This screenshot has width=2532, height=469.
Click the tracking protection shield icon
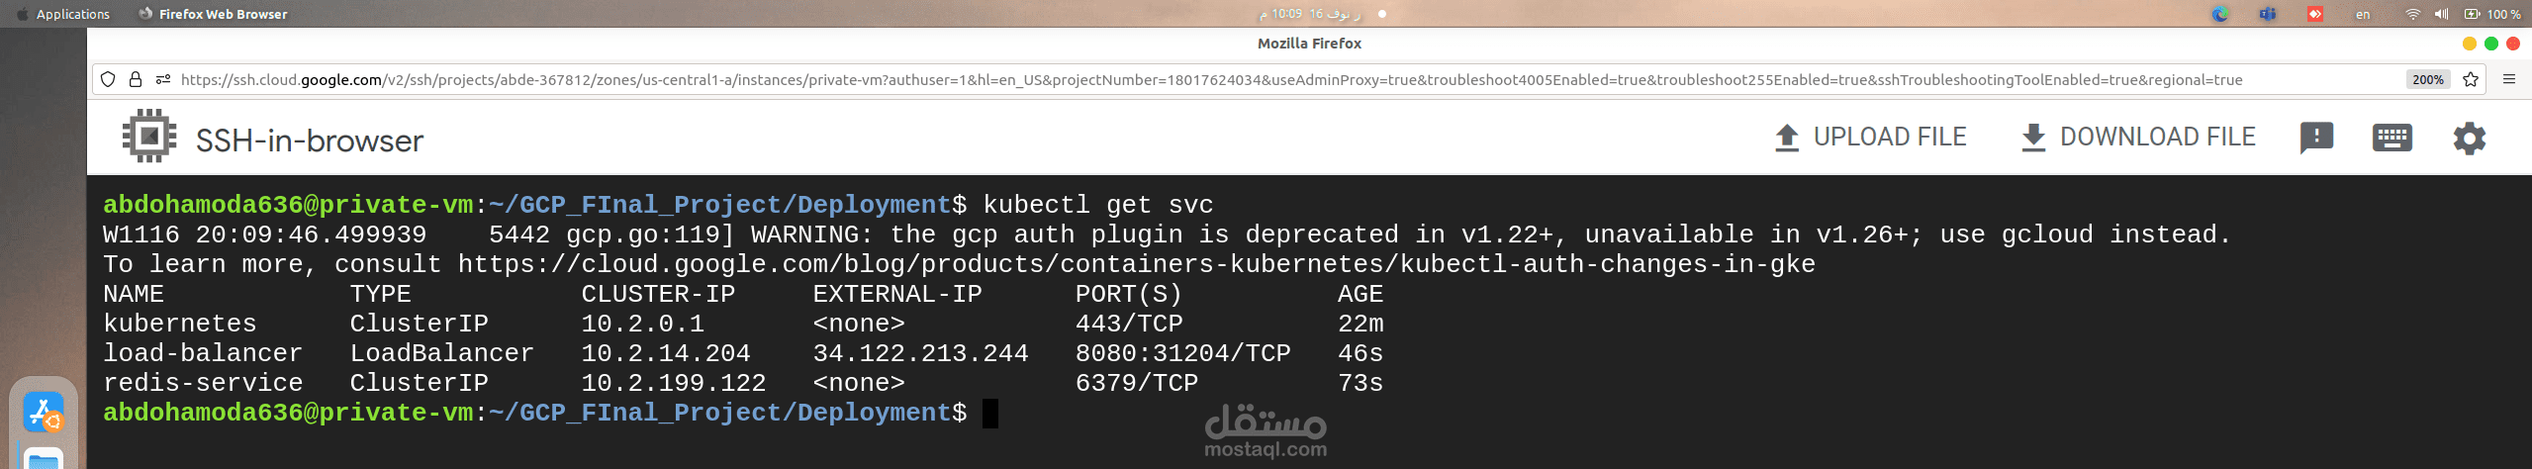point(109,79)
